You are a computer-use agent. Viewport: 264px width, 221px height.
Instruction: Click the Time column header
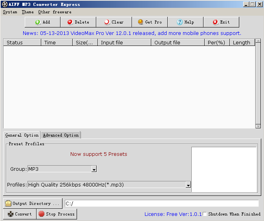57,42
